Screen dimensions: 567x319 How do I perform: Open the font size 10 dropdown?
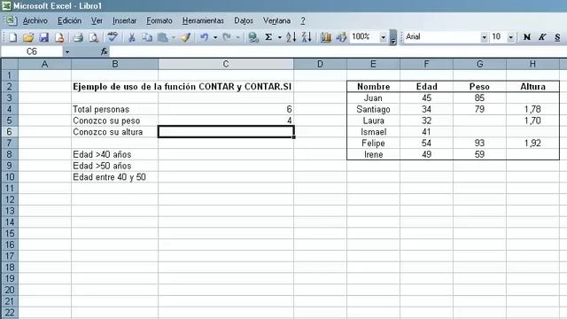(510, 37)
